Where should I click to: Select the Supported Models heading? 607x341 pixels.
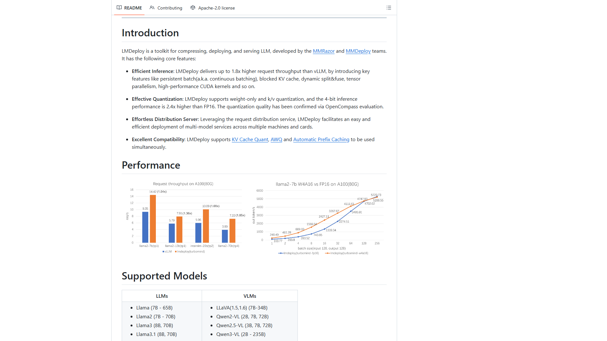[164, 276]
